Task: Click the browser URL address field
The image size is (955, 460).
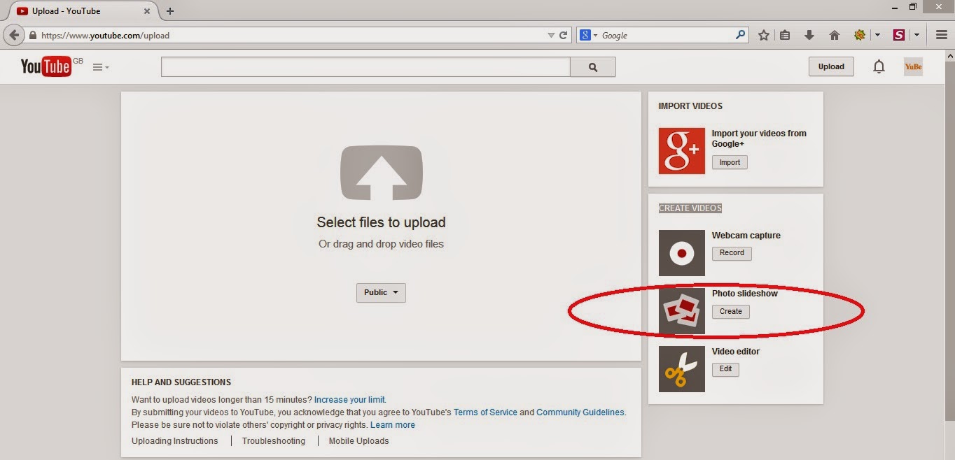Action: (293, 35)
